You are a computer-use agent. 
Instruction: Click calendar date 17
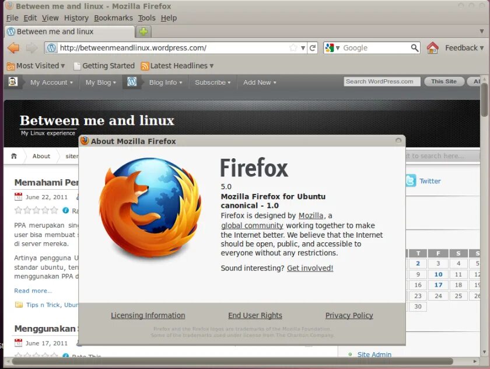click(x=438, y=285)
